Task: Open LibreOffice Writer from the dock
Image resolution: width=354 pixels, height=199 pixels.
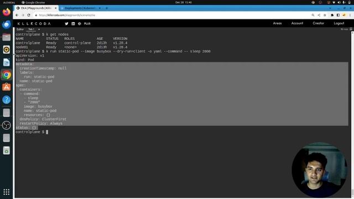Action: click(x=6, y=62)
